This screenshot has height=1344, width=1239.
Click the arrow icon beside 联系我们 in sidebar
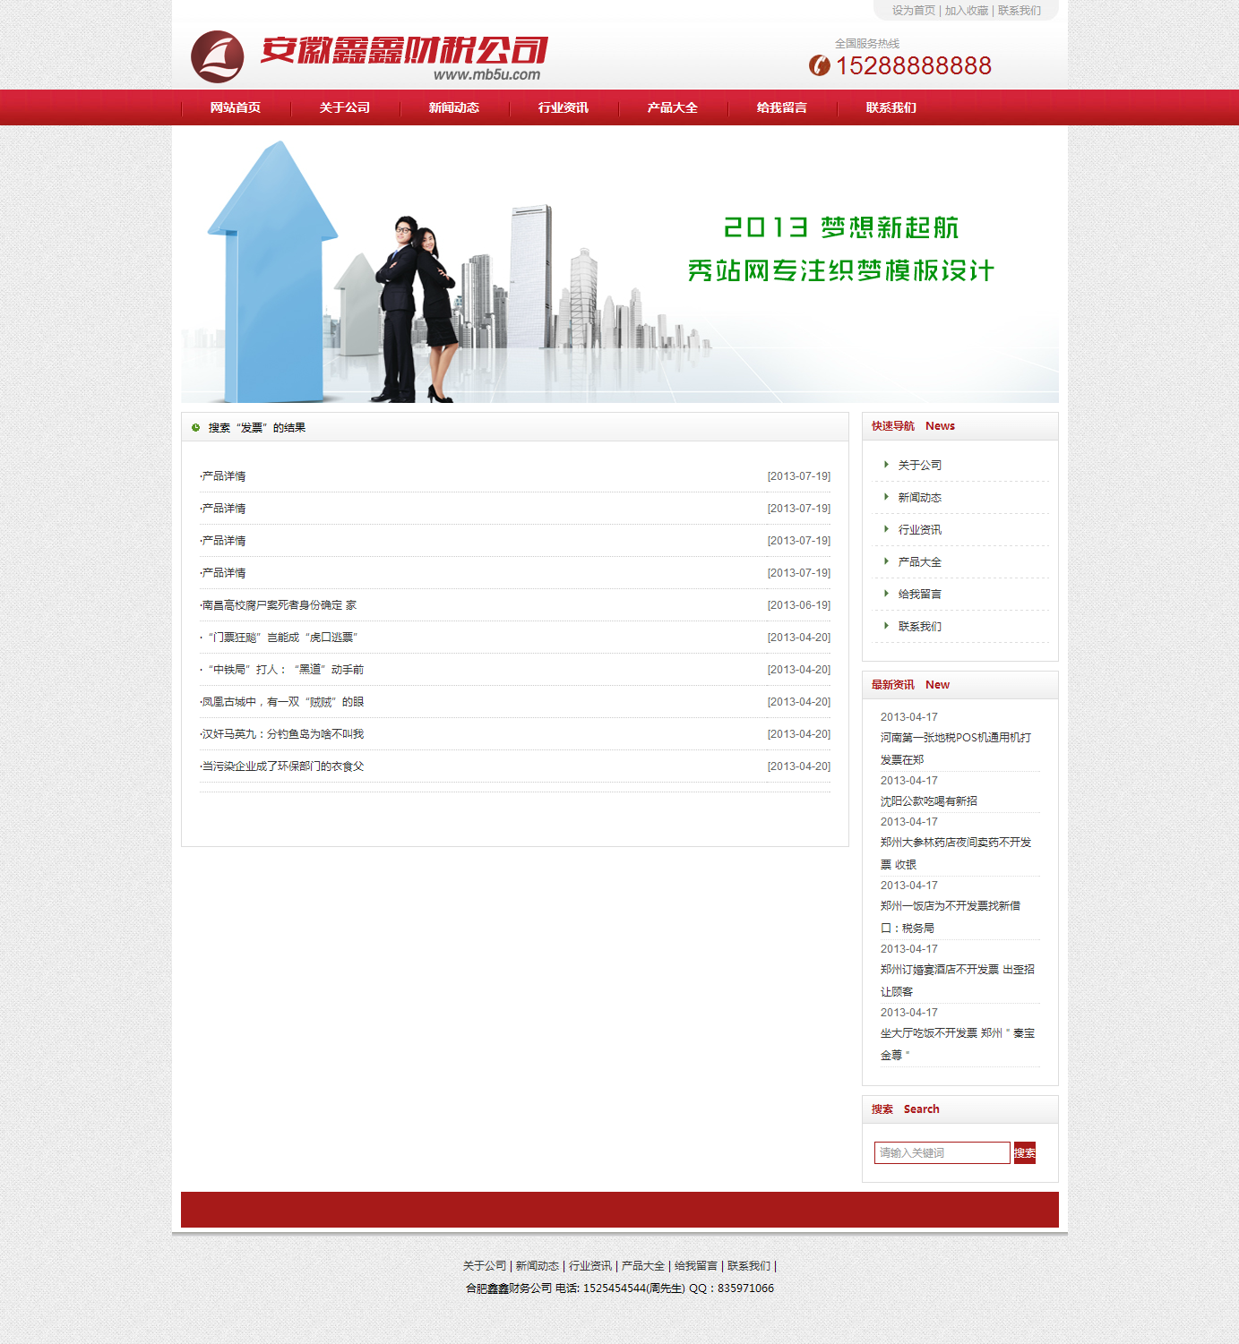(886, 626)
